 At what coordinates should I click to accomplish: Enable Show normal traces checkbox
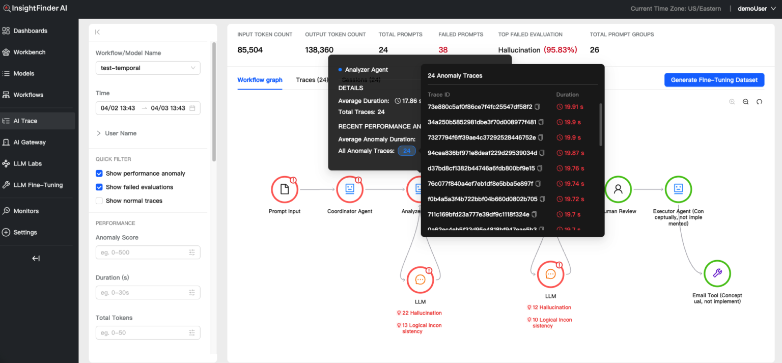click(x=99, y=201)
